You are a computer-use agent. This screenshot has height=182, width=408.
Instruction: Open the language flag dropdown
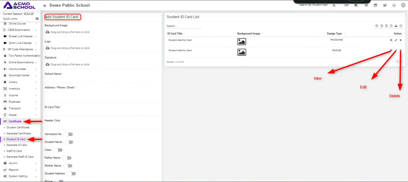coord(356,5)
